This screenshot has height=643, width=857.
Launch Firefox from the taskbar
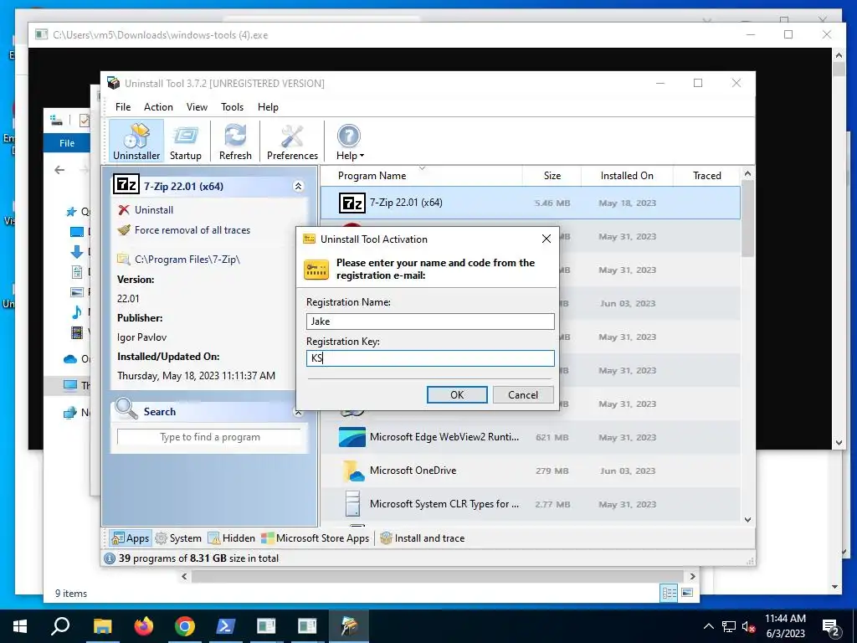144,626
